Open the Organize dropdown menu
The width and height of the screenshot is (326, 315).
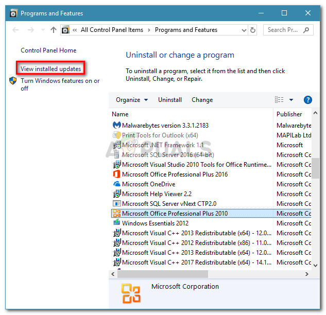tap(131, 100)
